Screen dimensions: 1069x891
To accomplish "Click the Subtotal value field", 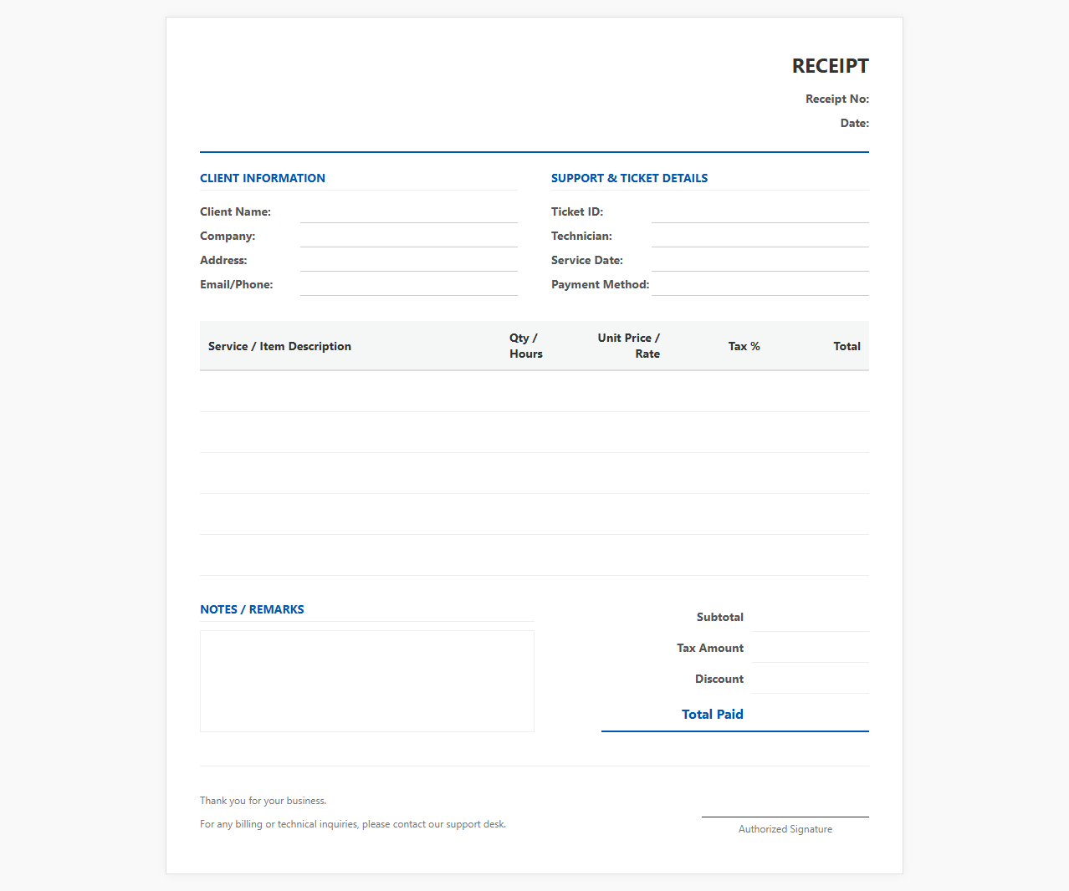I will click(811, 617).
